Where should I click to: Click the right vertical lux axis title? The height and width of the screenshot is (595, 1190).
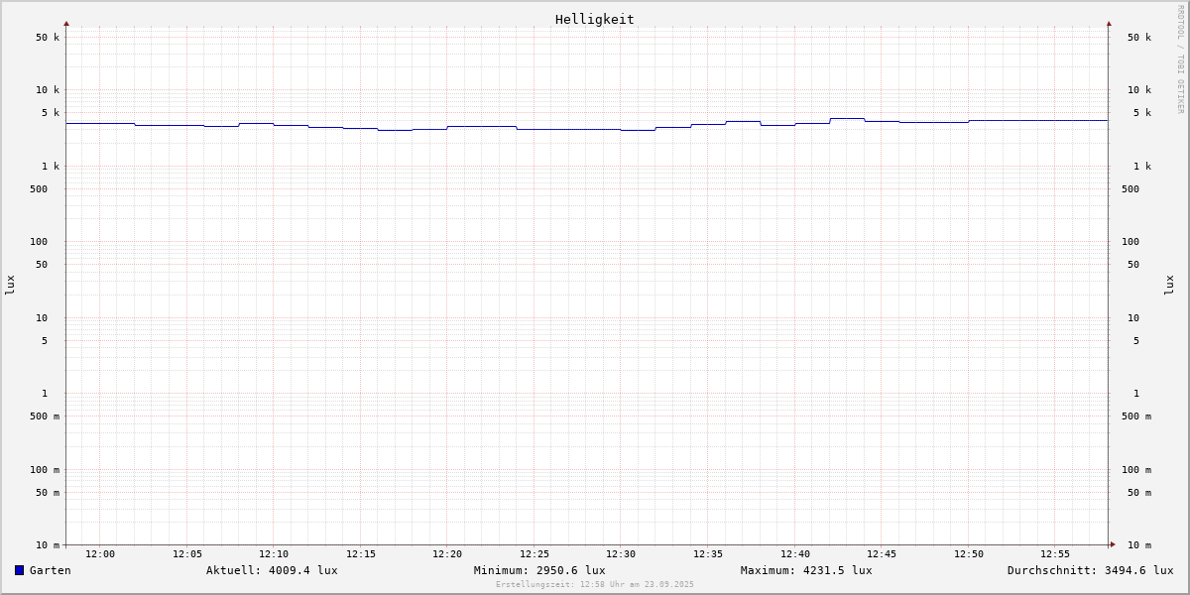1170,285
